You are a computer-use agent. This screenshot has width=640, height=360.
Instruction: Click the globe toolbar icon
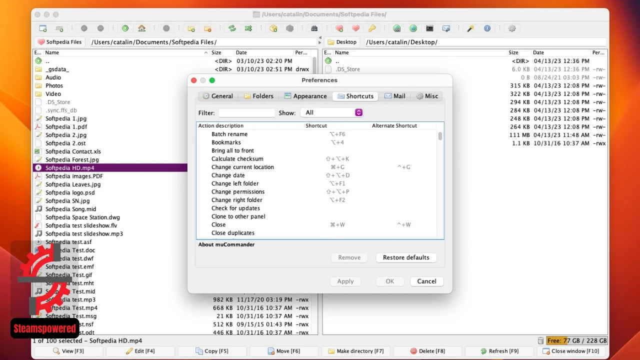coord(413,28)
